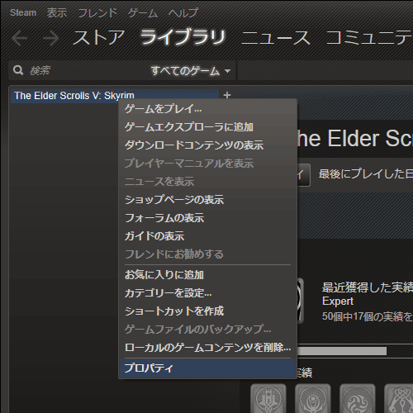Switch to the ニュース tab
This screenshot has width=413, height=413.
click(x=276, y=37)
